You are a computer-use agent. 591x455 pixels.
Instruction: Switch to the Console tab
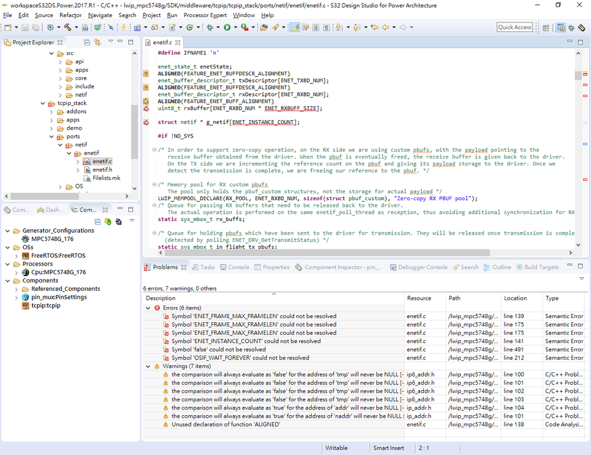[x=238, y=267]
